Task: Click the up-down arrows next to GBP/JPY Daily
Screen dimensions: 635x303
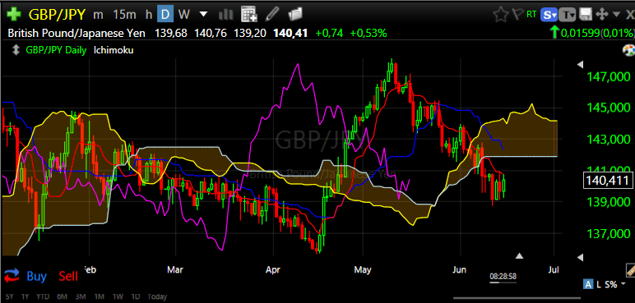Action: point(16,50)
